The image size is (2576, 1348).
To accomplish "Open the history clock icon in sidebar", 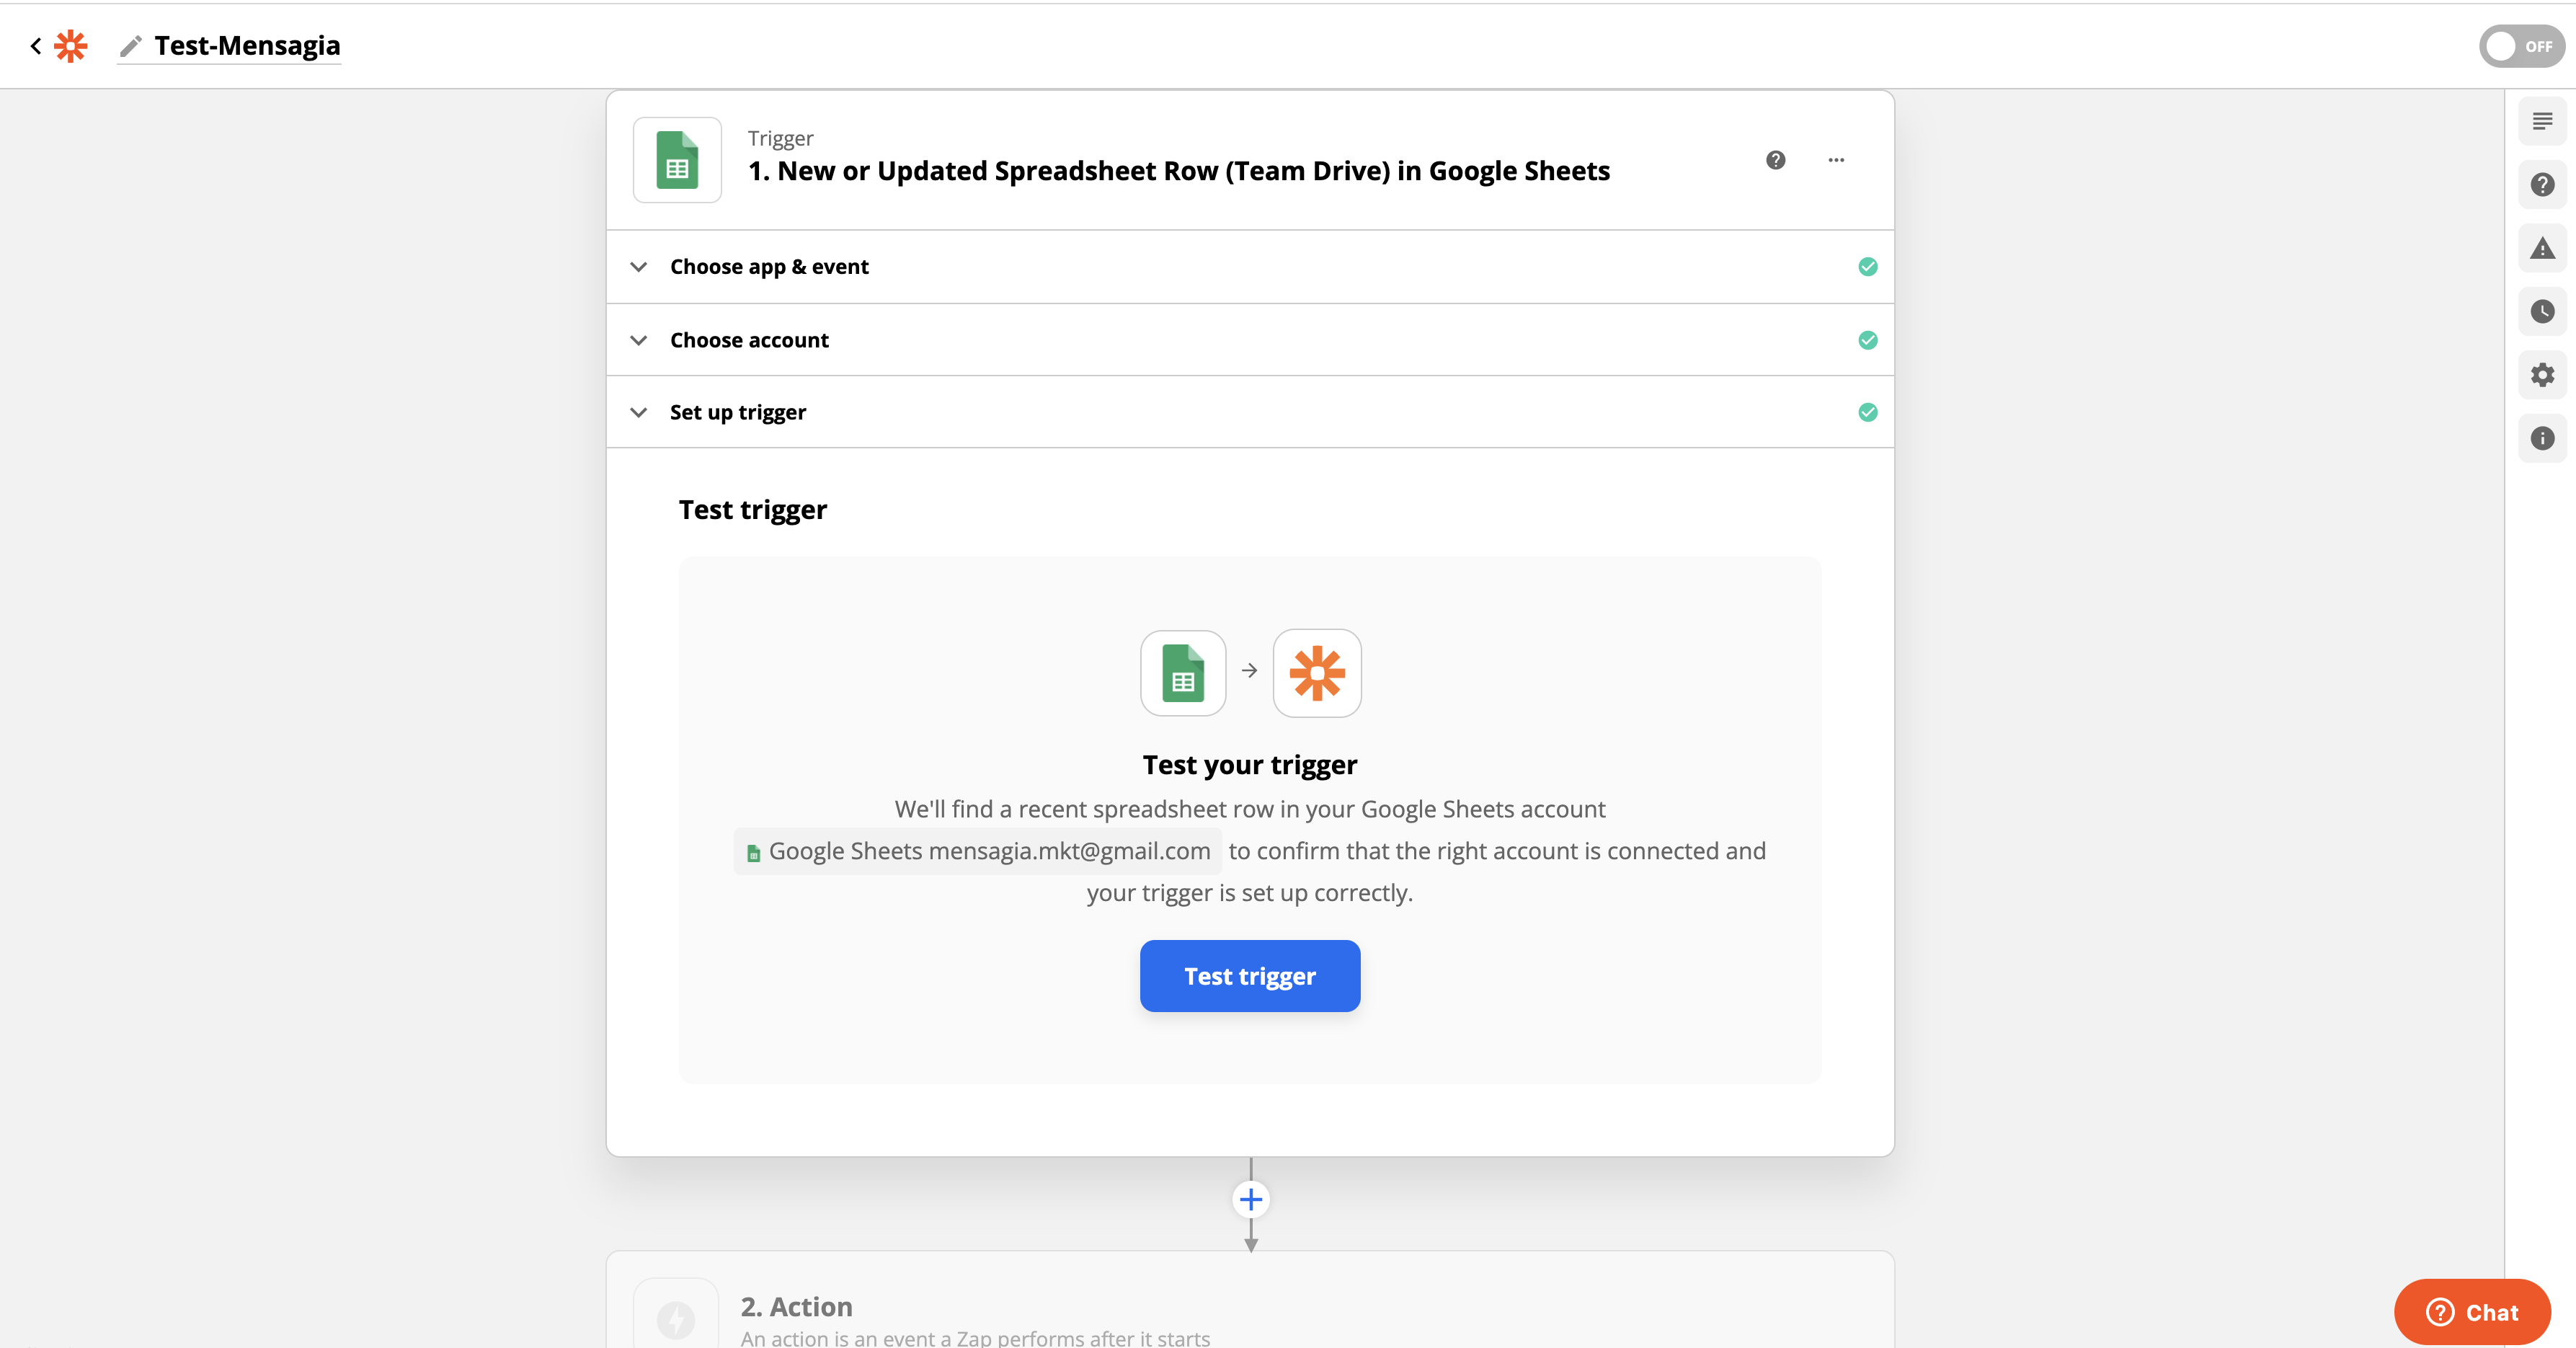I will point(2542,312).
